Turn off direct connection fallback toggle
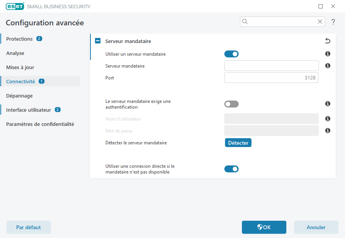Image resolution: width=345 pixels, height=238 pixels. pos(232,169)
